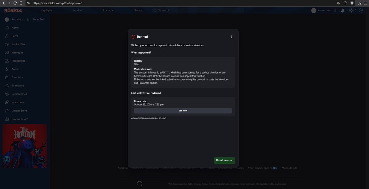Click the Roblox logo in the header

[x=13, y=10]
